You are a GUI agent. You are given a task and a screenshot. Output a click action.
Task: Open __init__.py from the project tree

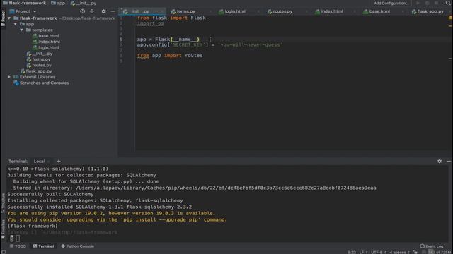pos(40,54)
